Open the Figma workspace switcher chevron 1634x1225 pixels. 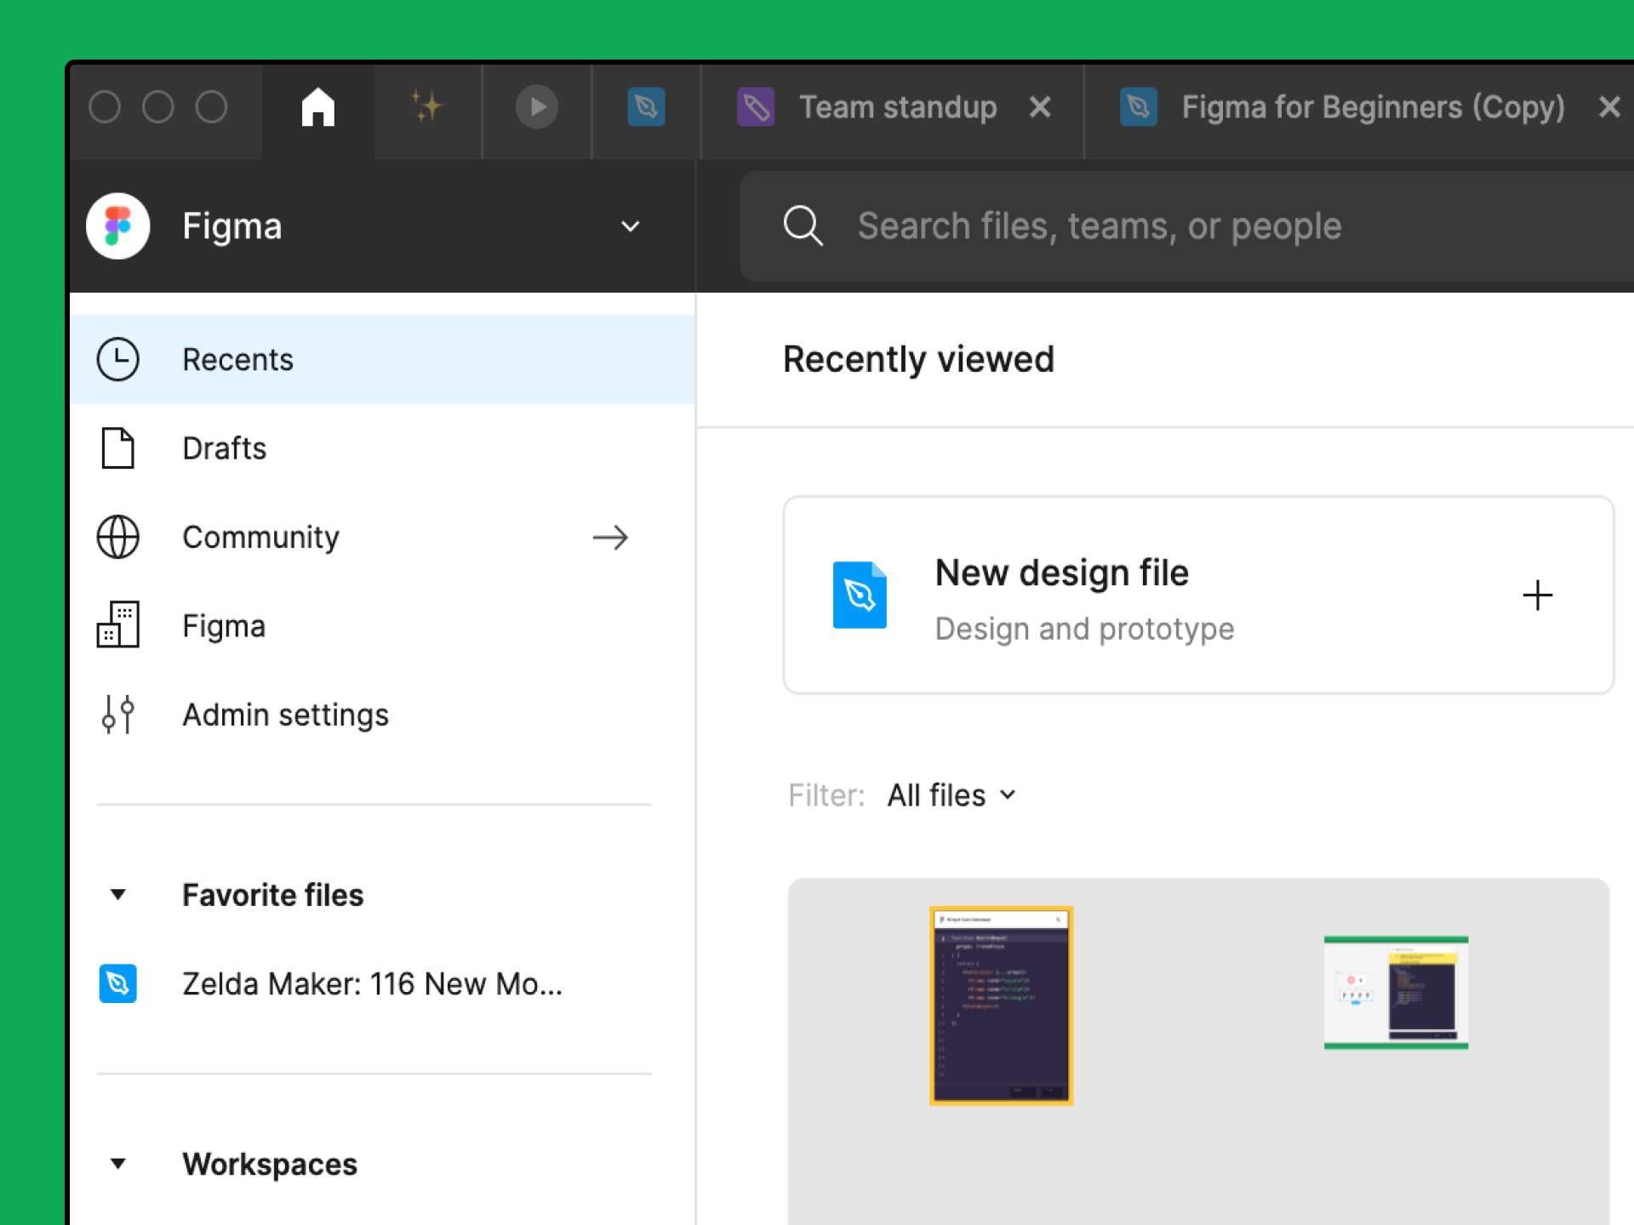tap(630, 226)
